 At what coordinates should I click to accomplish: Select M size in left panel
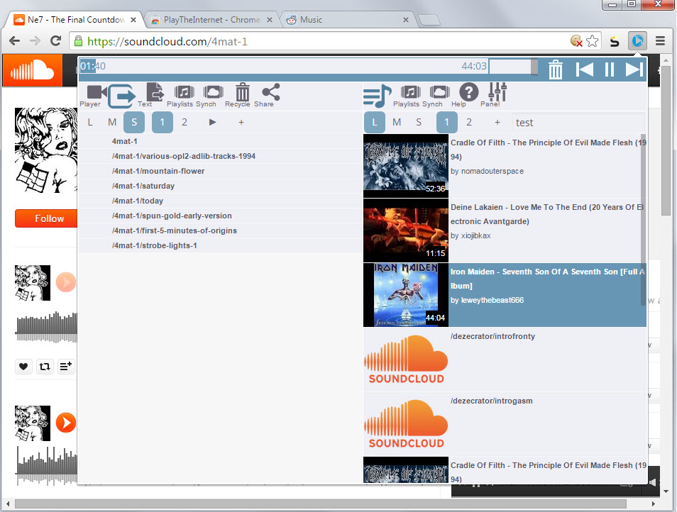pos(112,123)
